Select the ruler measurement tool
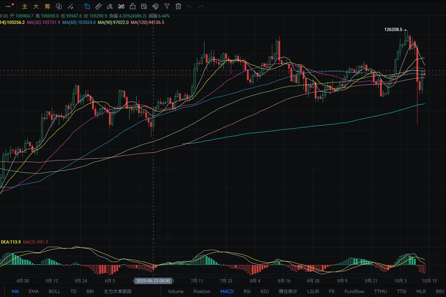This screenshot has width=446, height=297. [98, 6]
